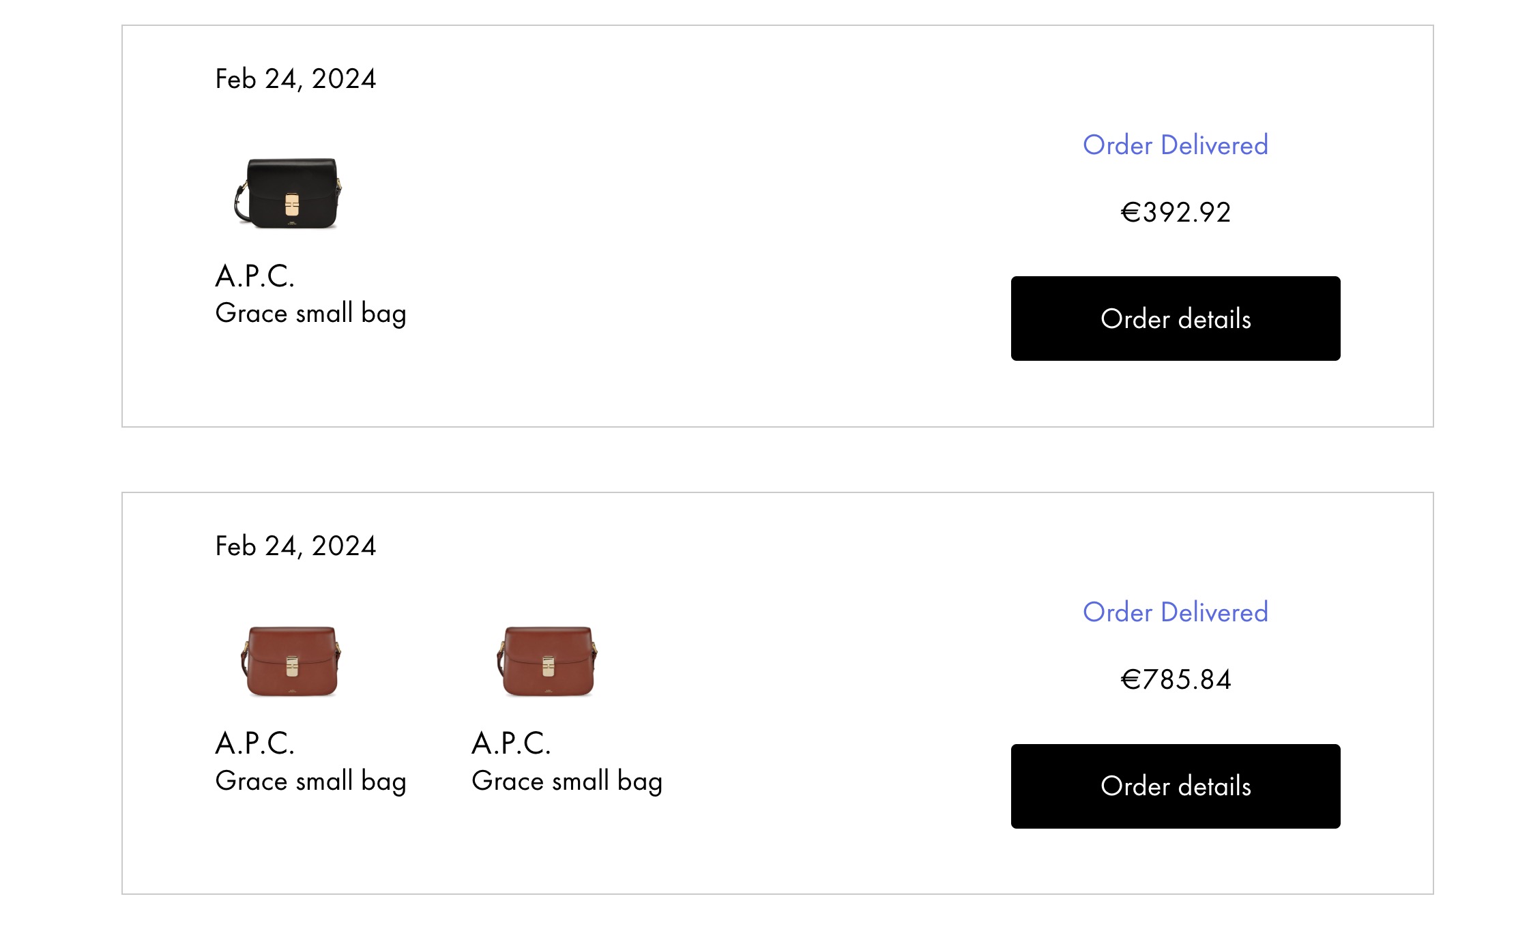
Task: Select Grace small bag under right brown bag
Action: [567, 781]
